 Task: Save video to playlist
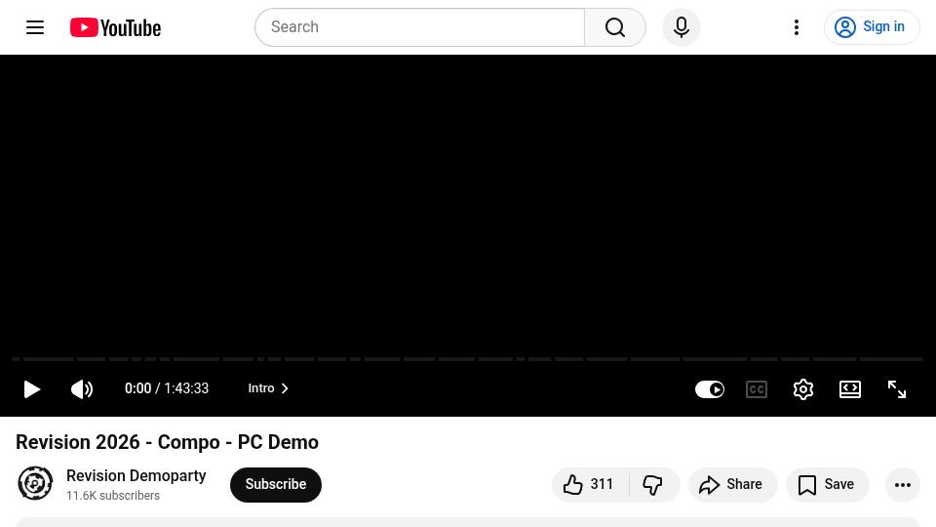(x=828, y=485)
